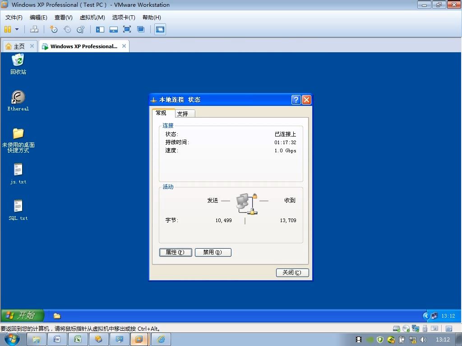This screenshot has width=462, height=346.
Task: Click the bytes received value 13,709
Action: (288, 220)
